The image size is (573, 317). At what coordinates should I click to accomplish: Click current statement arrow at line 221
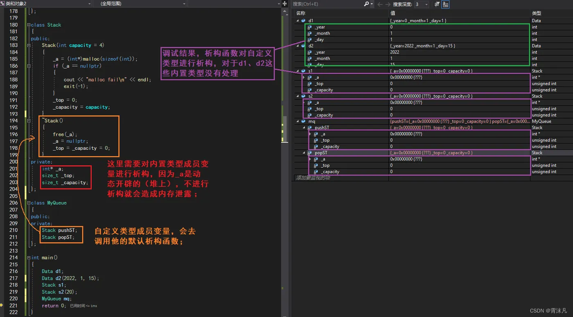2,305
